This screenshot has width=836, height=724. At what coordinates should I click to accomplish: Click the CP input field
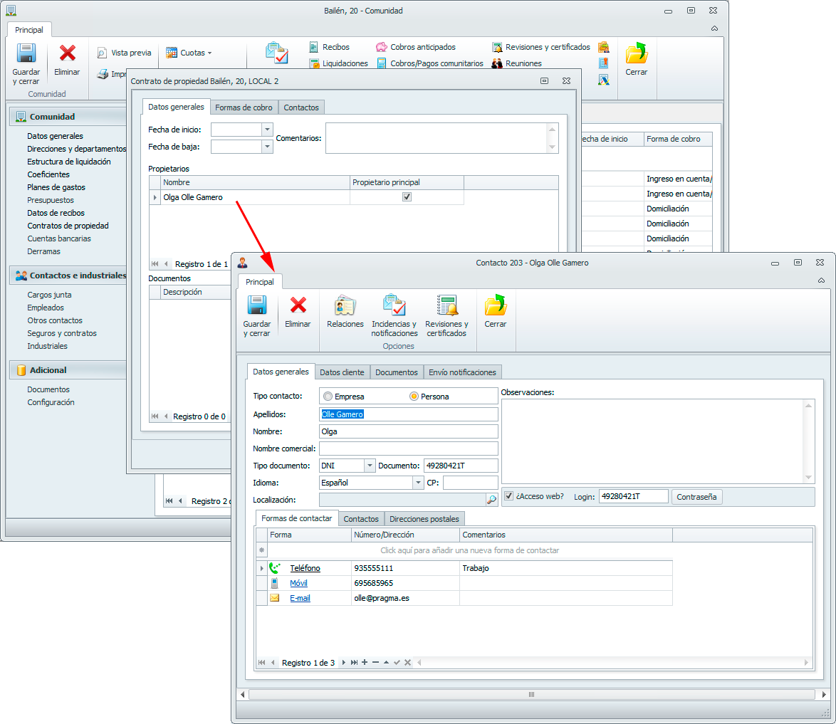point(470,483)
